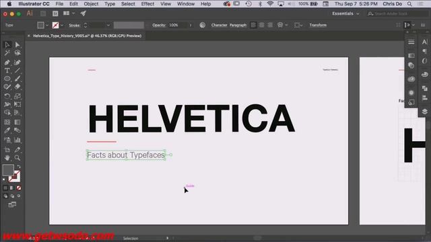Align paragraph text left
The height and width of the screenshot is (242, 431).
[253, 26]
